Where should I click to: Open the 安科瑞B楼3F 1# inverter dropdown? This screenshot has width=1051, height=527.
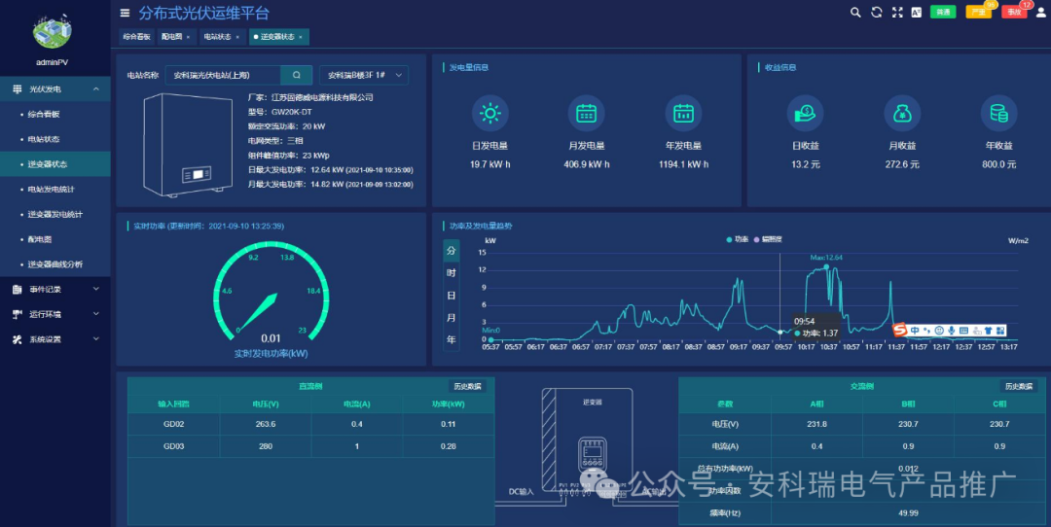pyautogui.click(x=363, y=75)
